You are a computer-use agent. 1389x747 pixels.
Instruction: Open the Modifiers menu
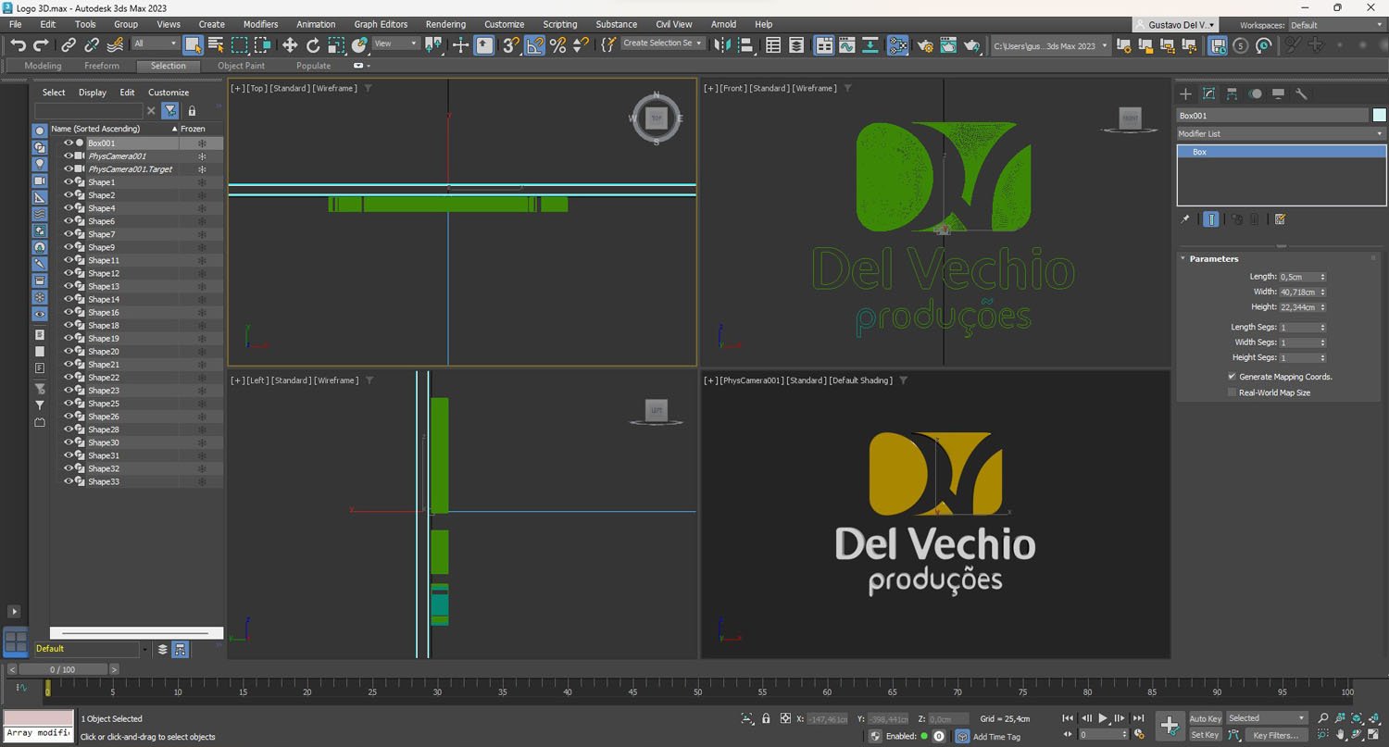(260, 24)
